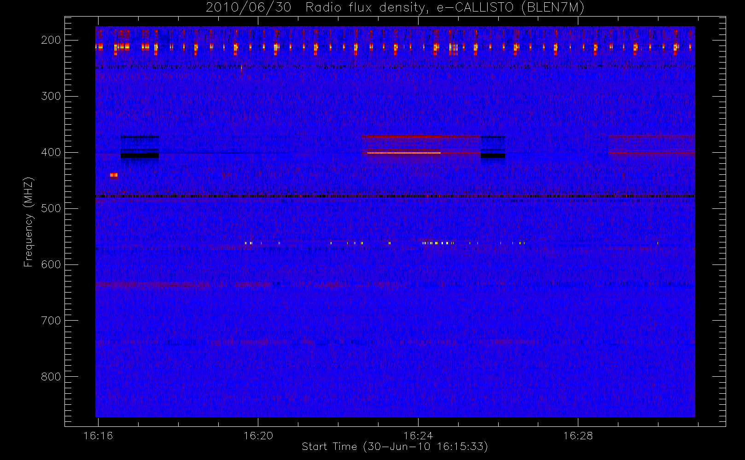Click the 16:28 time tick label
The height and width of the screenshot is (460, 745).
pyautogui.click(x=578, y=436)
